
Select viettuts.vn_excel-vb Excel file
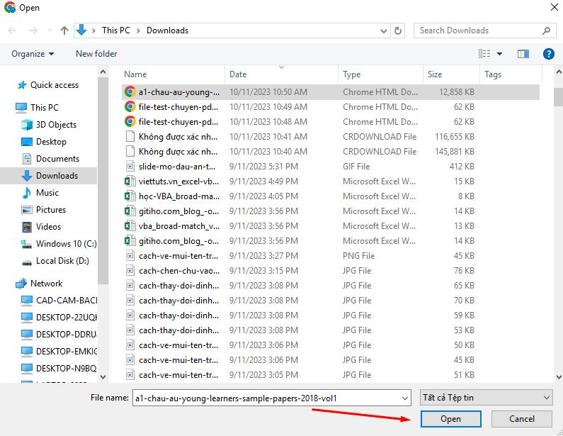(x=330, y=181)
